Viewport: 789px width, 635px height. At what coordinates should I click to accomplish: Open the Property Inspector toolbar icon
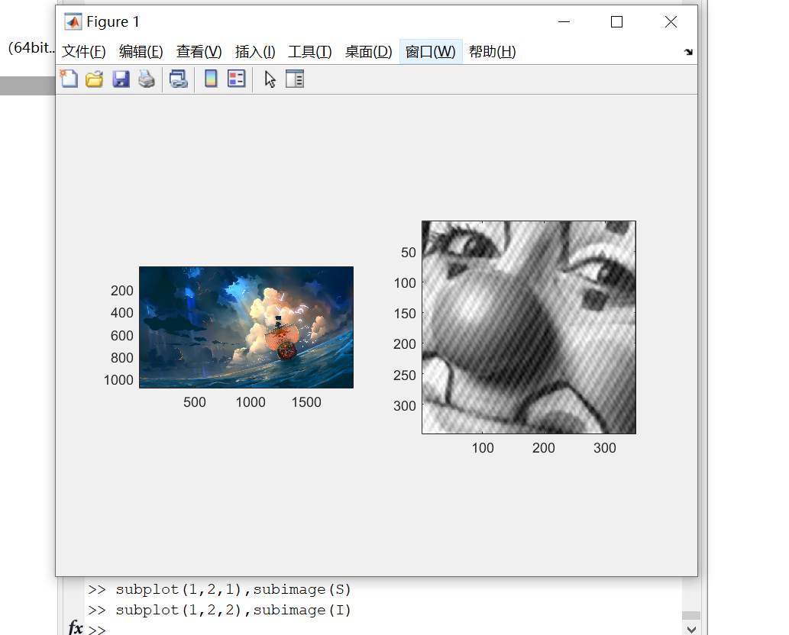[294, 79]
